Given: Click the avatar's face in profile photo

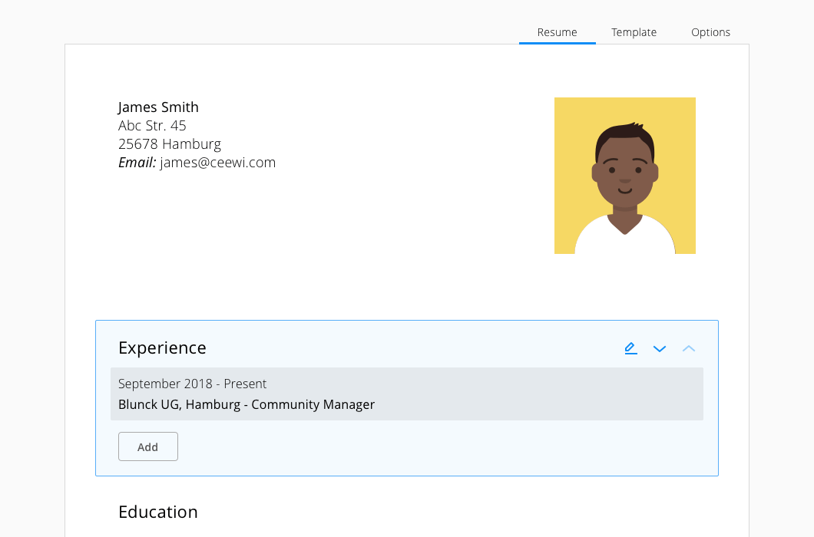Looking at the screenshot, I should click(624, 170).
